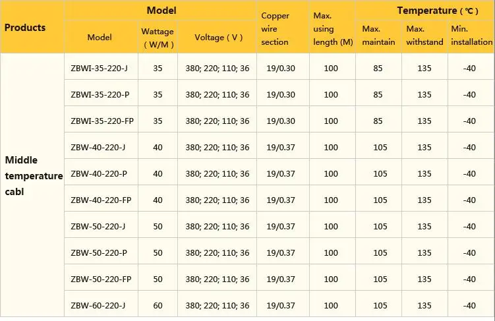The height and width of the screenshot is (321, 495).
Task: Select the ZBWI-35-220-P model cell
Action: (x=100, y=95)
